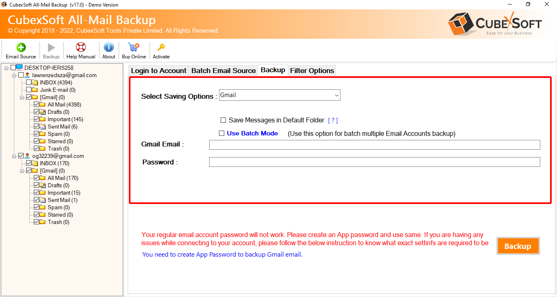This screenshot has height=297, width=557.
Task: Select the Important (15) folder label
Action: point(64,193)
